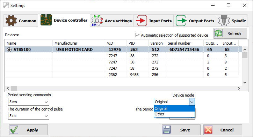Choose Original in Device mode list
Image resolution: width=253 pixels, height=137 pixels.
[x=174, y=108]
